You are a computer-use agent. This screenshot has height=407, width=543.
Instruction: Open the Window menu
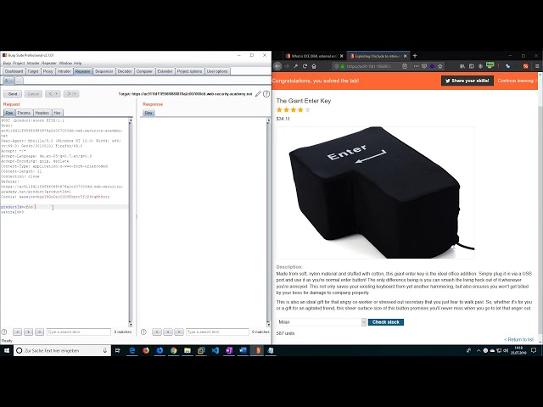point(65,64)
